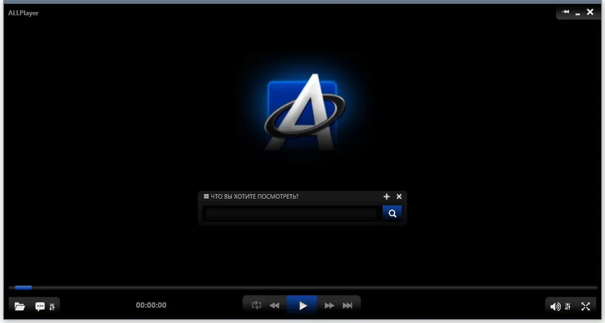Focus the movie search text field
605x323 pixels.
click(x=291, y=213)
